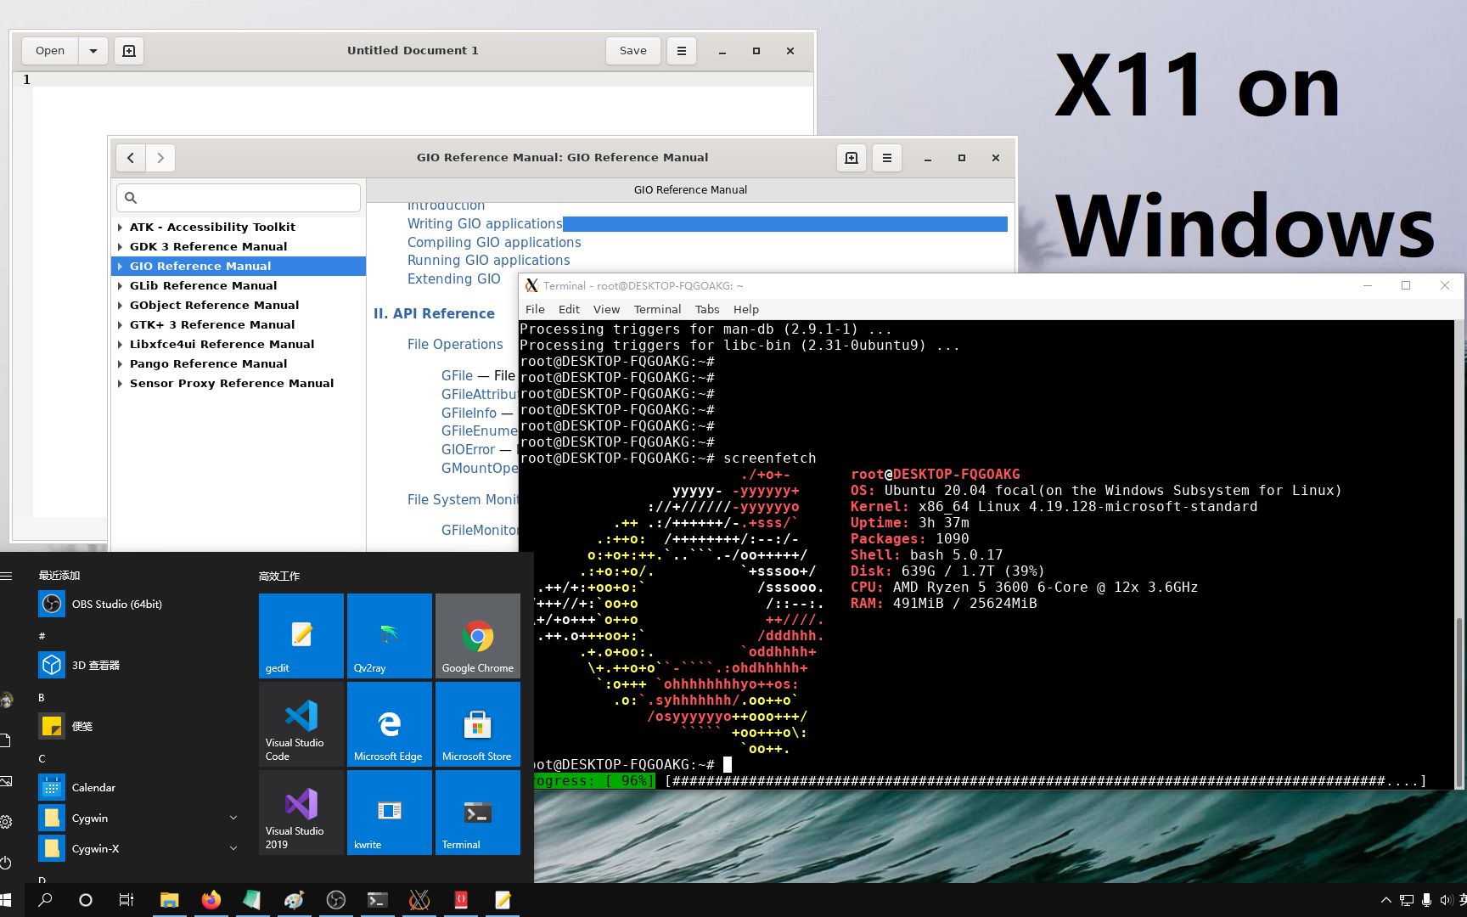Screen dimensions: 1467x917
Task: Open Start menu Power button
Action: pyautogui.click(x=6, y=863)
